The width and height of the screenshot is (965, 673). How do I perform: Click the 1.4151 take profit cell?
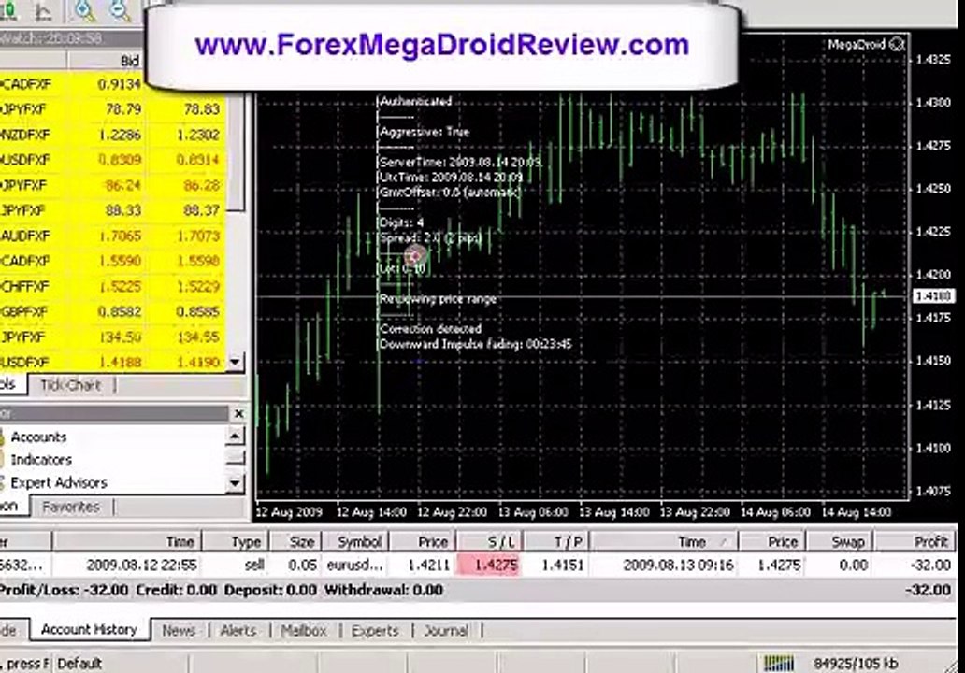coord(555,565)
